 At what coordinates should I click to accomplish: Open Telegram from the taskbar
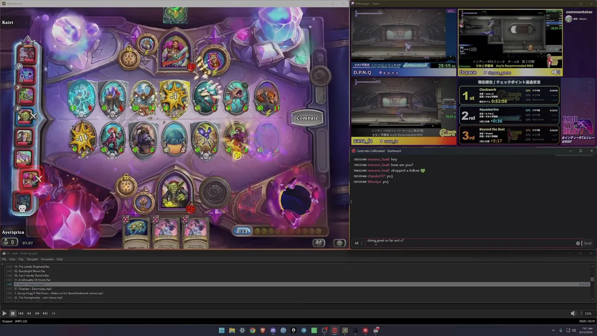(x=304, y=330)
